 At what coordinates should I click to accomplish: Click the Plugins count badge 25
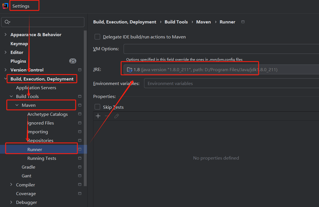(73, 61)
